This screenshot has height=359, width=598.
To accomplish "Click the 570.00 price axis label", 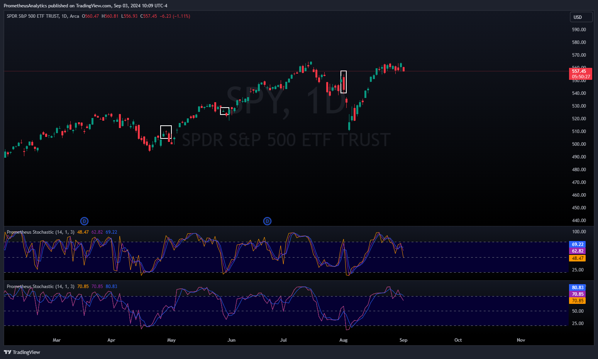I will pyautogui.click(x=579, y=55).
